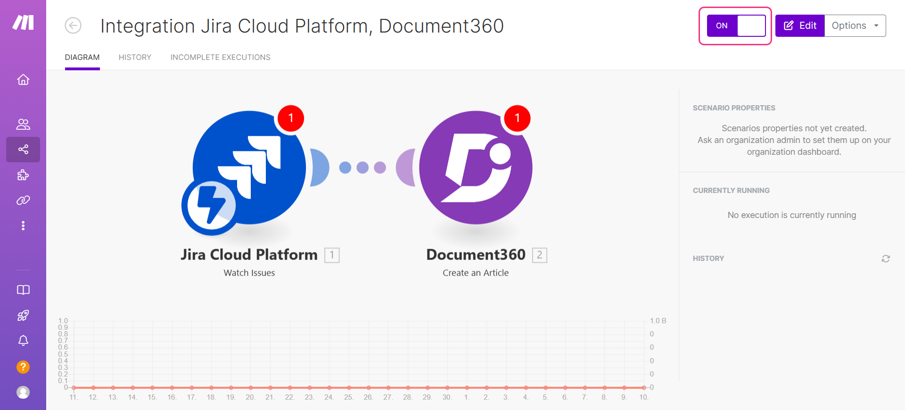This screenshot has height=410, width=905.
Task: Click the chart data point at 30.
Action: click(x=447, y=387)
